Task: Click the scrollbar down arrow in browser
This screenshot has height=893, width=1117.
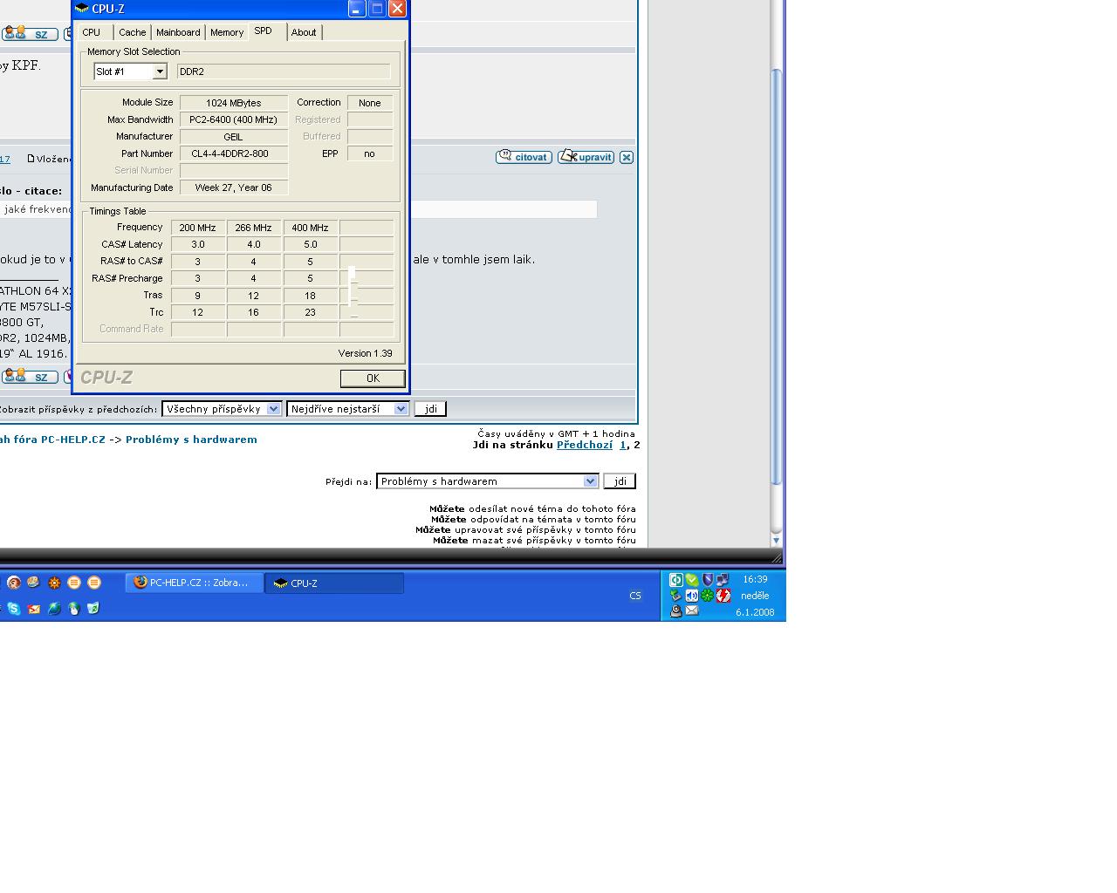Action: (777, 541)
